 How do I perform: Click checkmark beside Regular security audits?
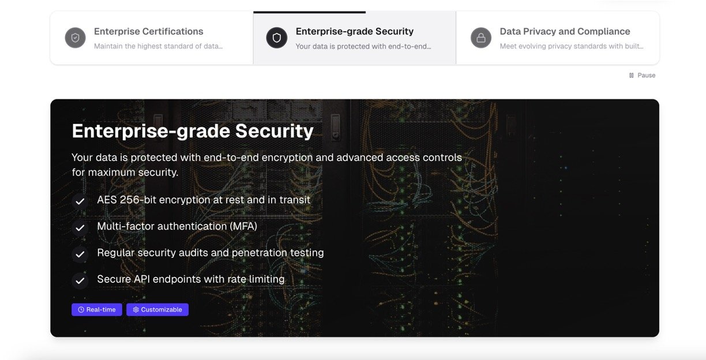click(80, 254)
